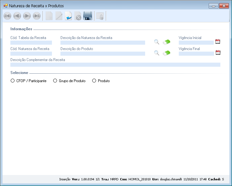The height and width of the screenshot is (186, 232).
Task: Click the date 11/10/2011 in status bar
Action: (x=190, y=179)
